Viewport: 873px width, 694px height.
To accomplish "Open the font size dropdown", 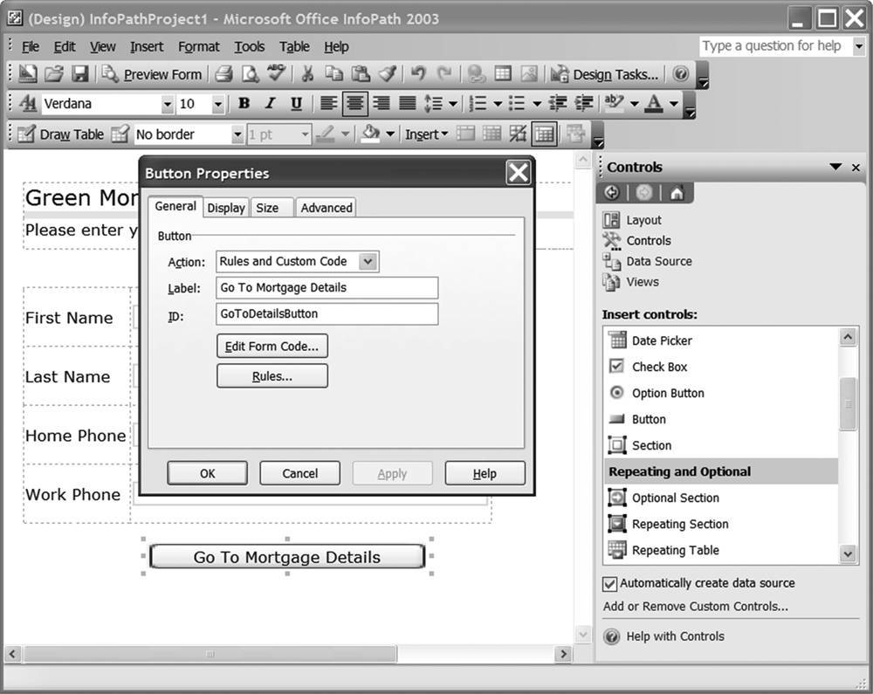I will click(x=217, y=104).
